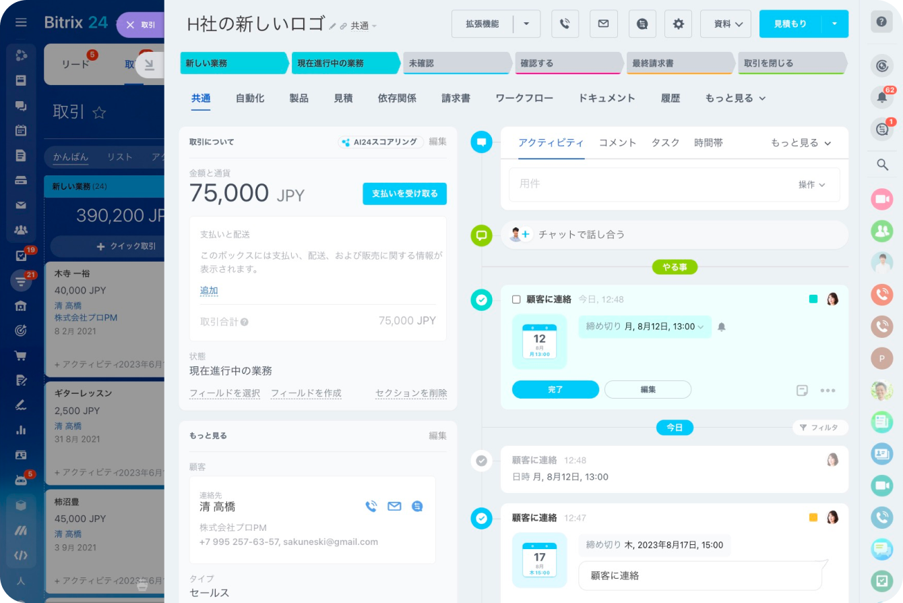Click the email envelope icon in header
Viewport: 903px width, 603px height.
[x=603, y=24]
